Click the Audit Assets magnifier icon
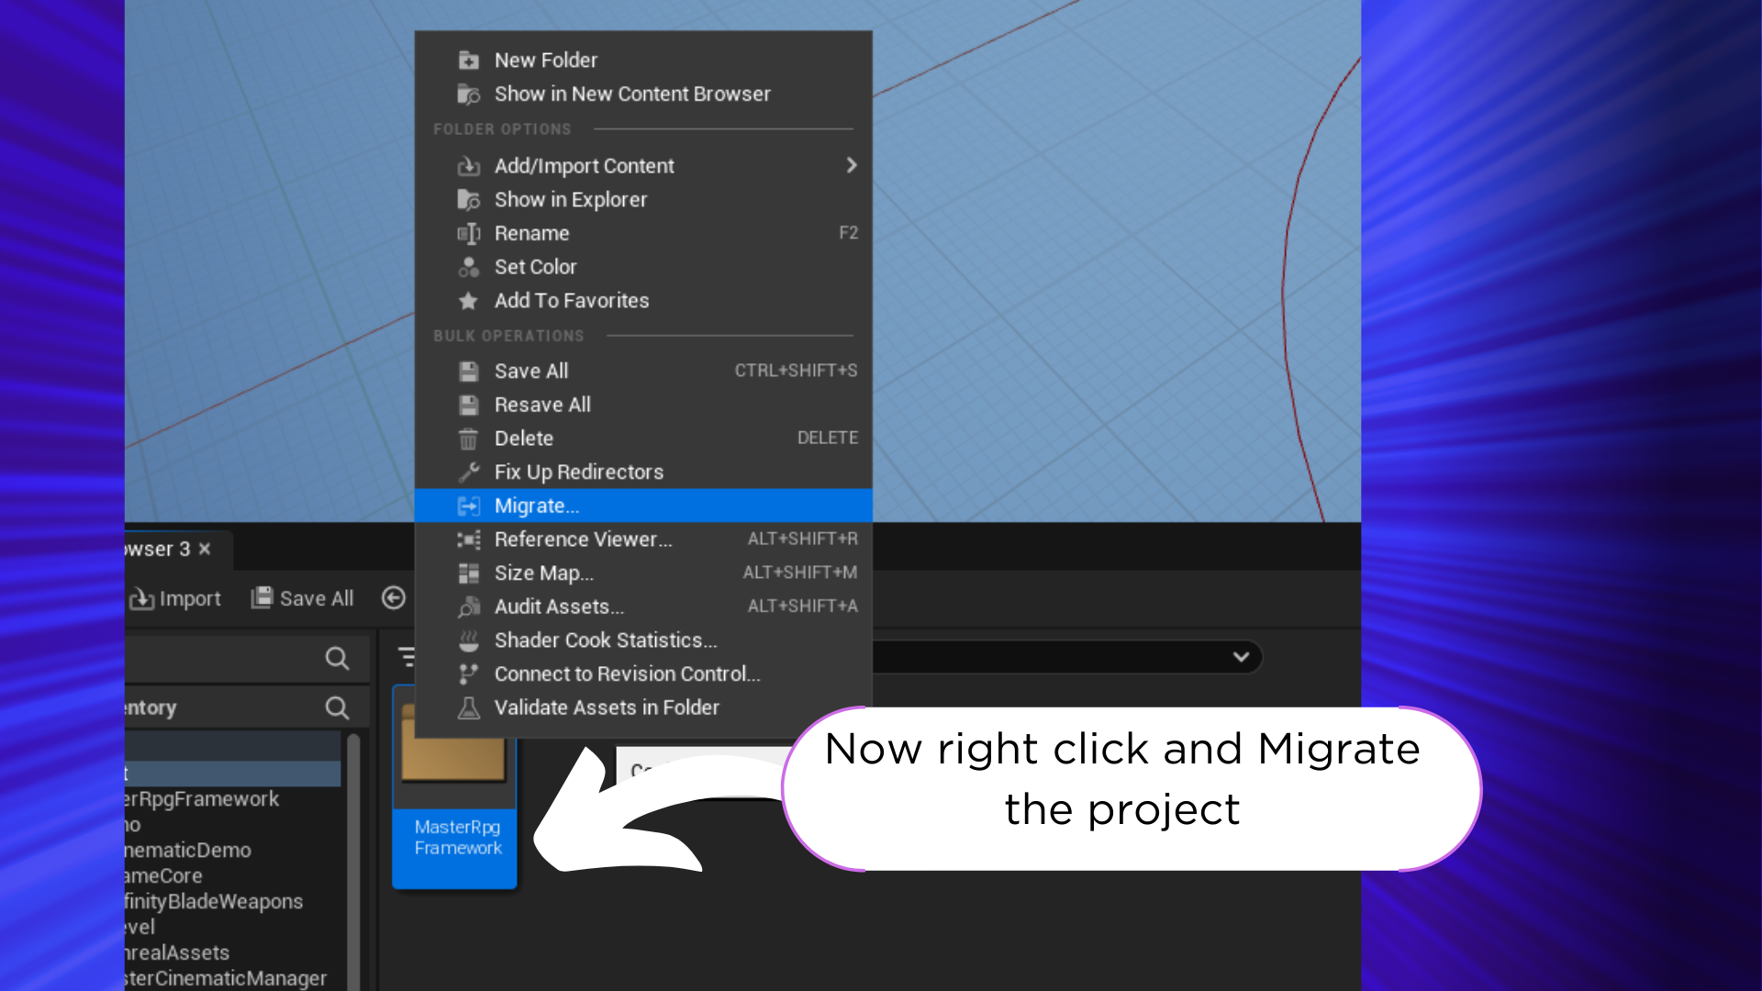 (x=469, y=607)
